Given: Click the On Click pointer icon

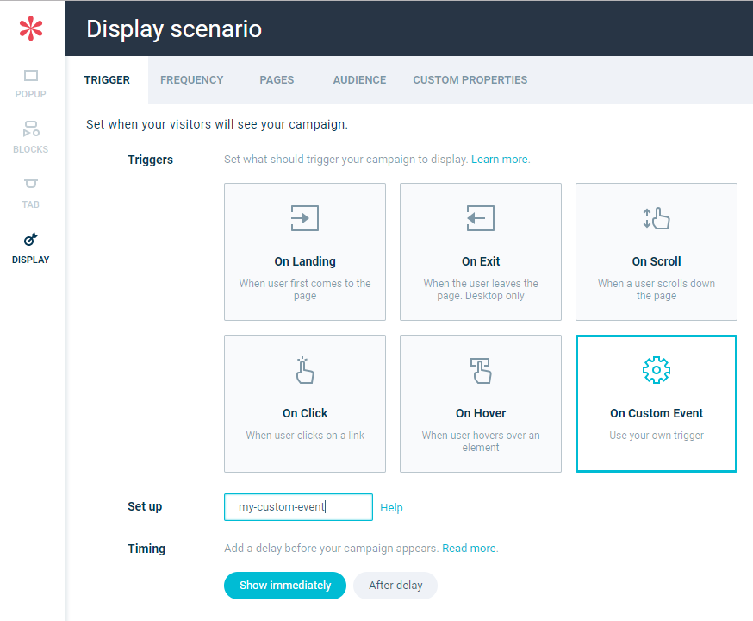Looking at the screenshot, I should (305, 370).
